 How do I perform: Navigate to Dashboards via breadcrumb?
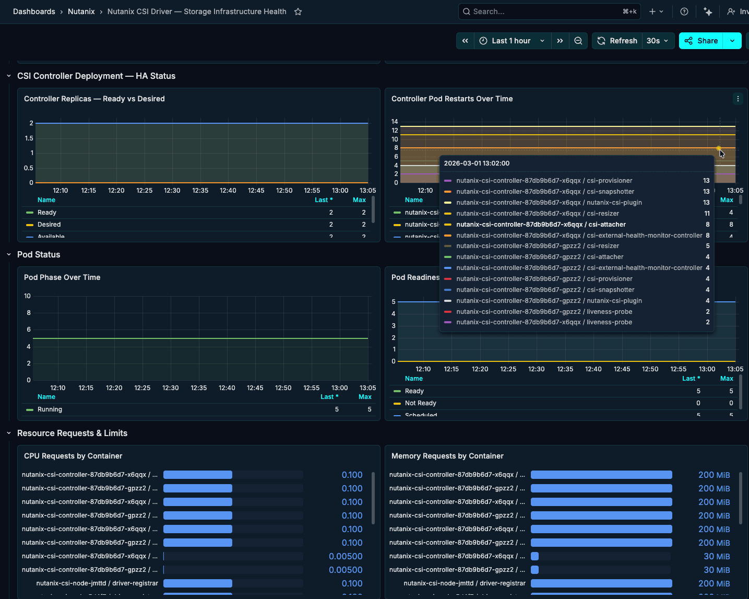[34, 11]
